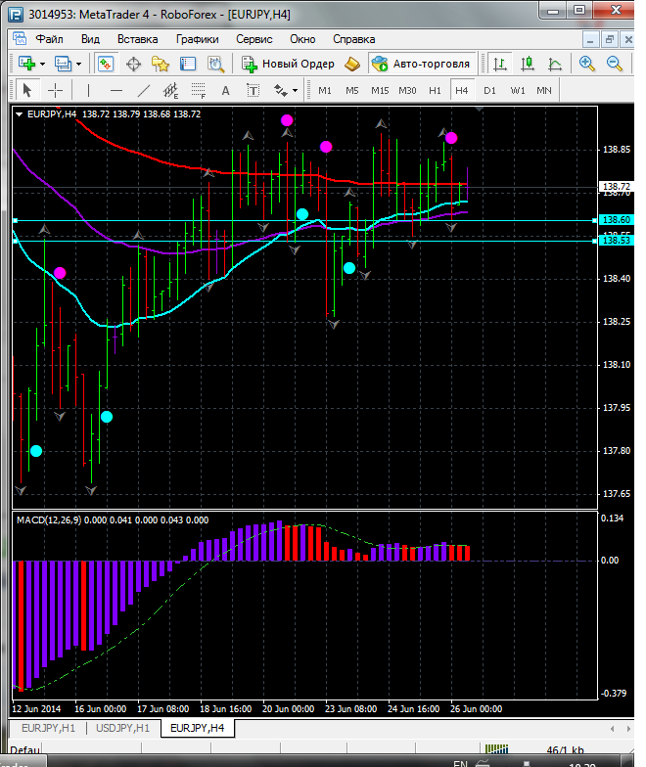Click the connection status bars indicator
This screenshot has width=646, height=767.
click(495, 749)
